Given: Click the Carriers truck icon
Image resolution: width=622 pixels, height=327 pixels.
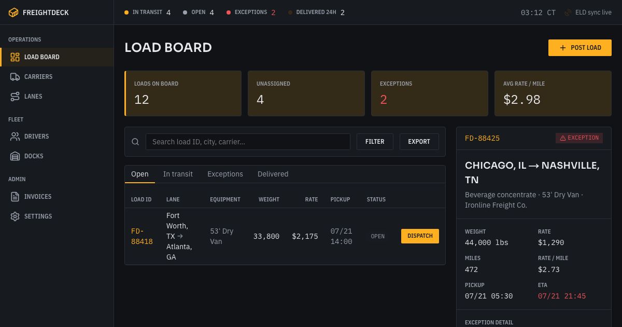Looking at the screenshot, I should [x=15, y=77].
